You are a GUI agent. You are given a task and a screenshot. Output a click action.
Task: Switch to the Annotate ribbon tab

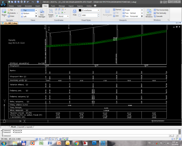pyautogui.click(x=28, y=6)
